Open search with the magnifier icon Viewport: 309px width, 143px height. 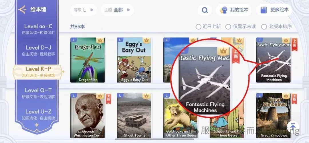click(205, 10)
